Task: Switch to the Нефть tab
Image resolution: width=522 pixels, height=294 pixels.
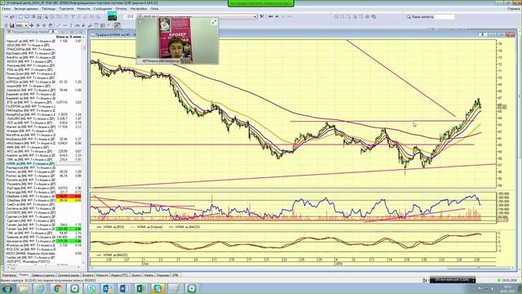Action: point(148,275)
